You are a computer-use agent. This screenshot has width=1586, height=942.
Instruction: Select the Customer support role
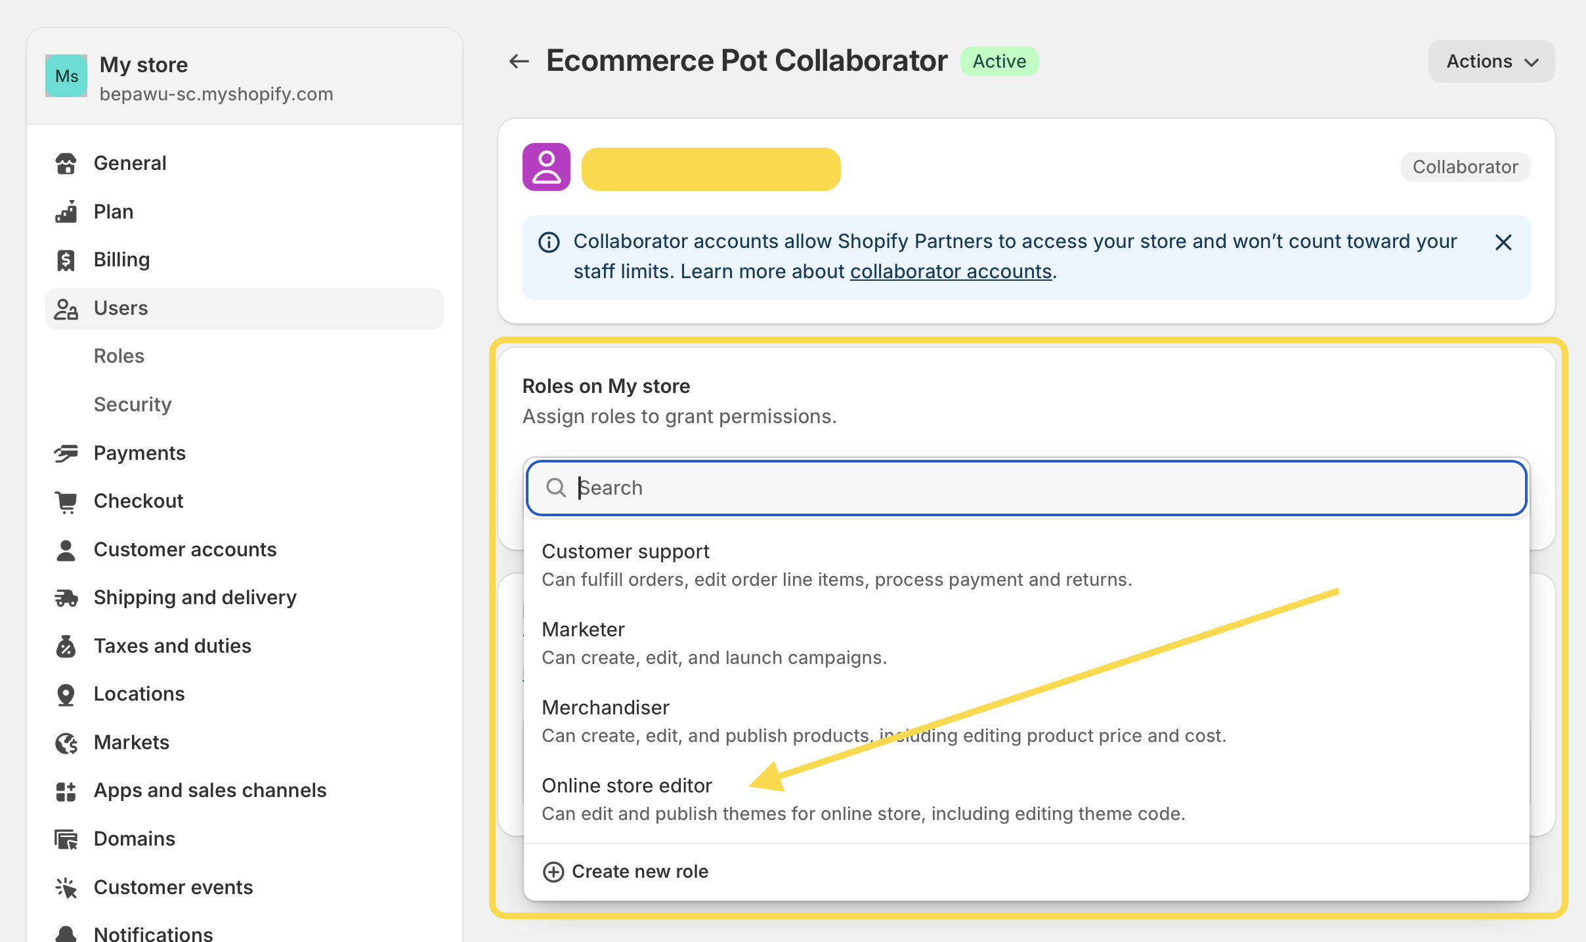coord(1026,565)
